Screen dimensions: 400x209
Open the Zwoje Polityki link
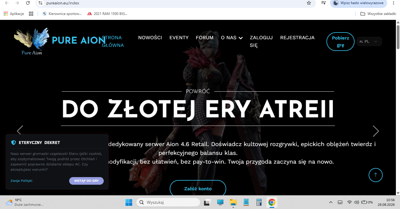pos(21,181)
